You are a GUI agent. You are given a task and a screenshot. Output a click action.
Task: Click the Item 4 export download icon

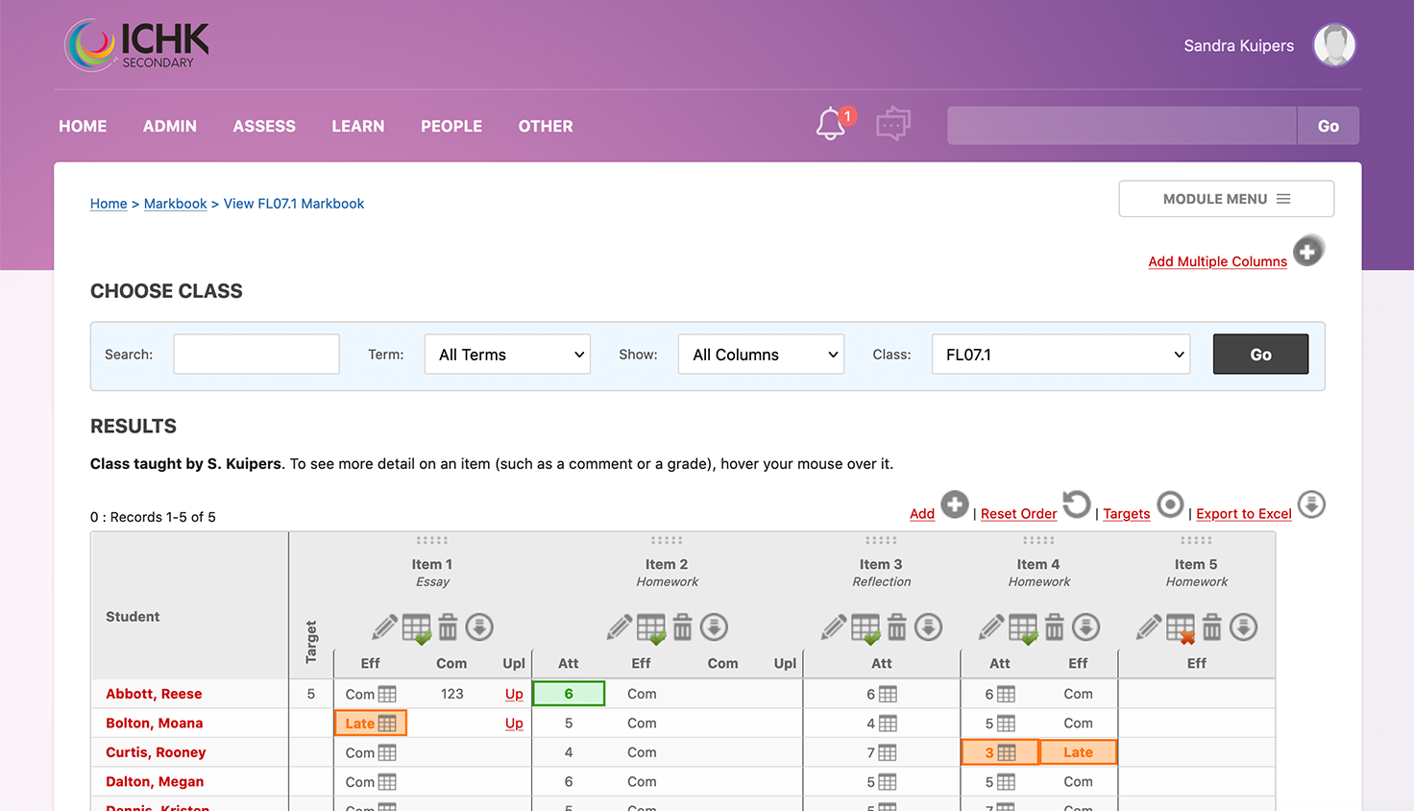[1086, 627]
